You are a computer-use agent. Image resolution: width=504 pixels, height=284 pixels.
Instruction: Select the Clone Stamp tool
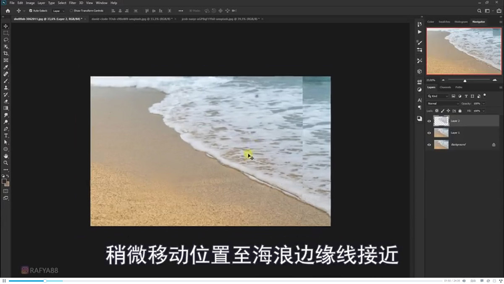[x=5, y=88]
